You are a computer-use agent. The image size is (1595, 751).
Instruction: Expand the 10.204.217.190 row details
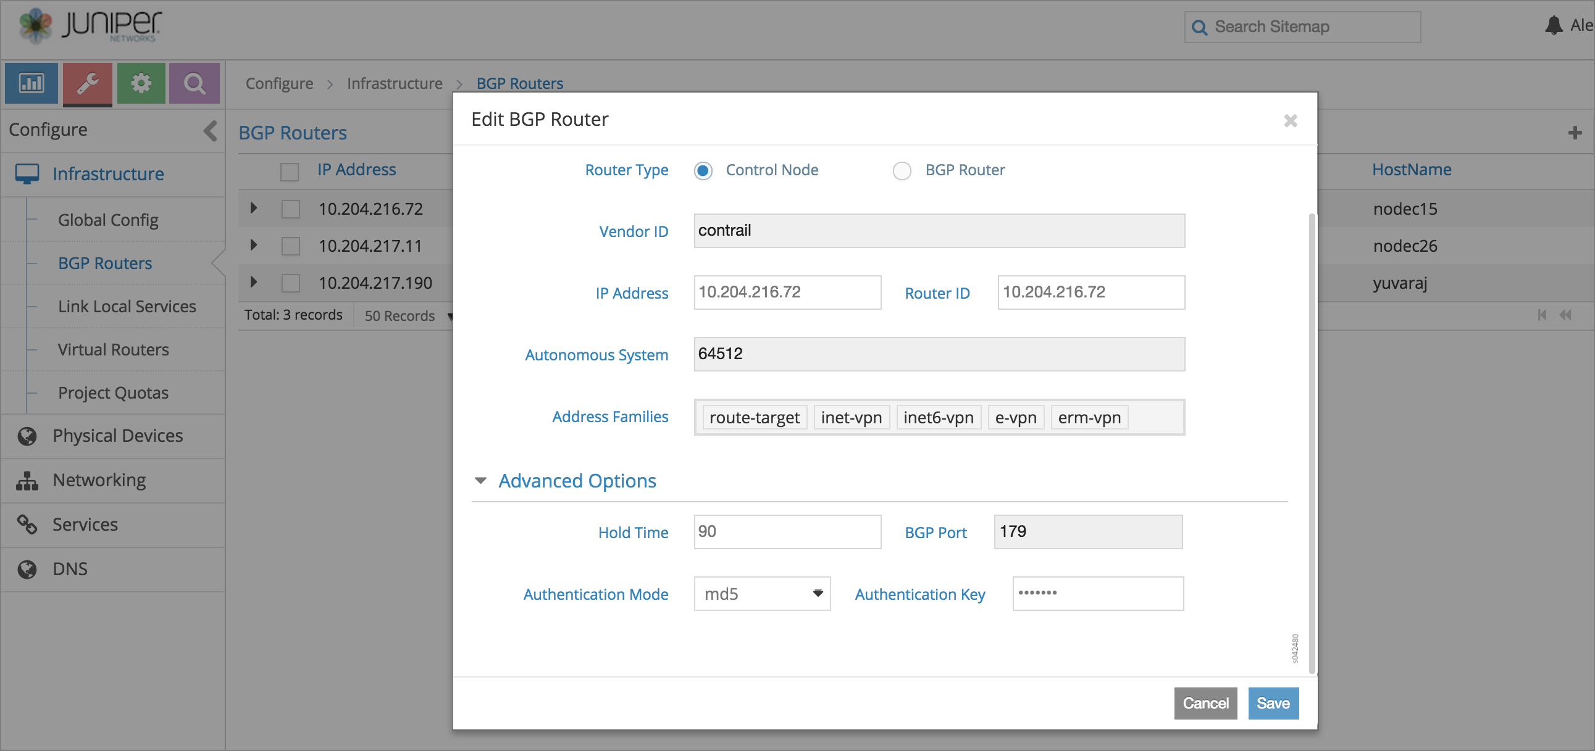(x=253, y=282)
